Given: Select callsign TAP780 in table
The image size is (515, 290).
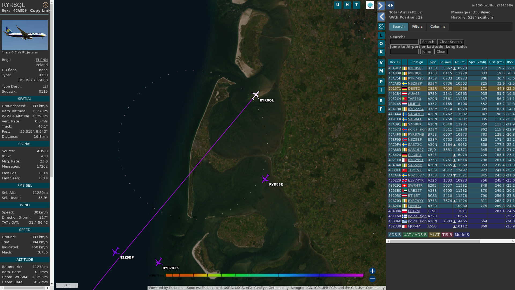Looking at the screenshot, I should tap(414, 99).
